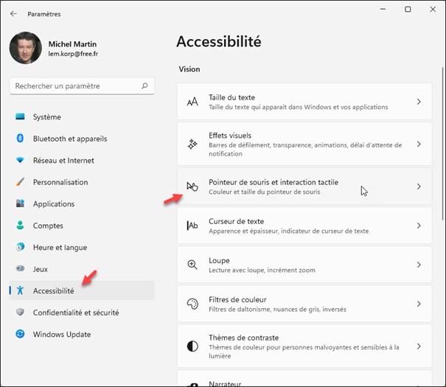Open Système from the sidebar
Image resolution: width=446 pixels, height=387 pixels.
point(46,116)
